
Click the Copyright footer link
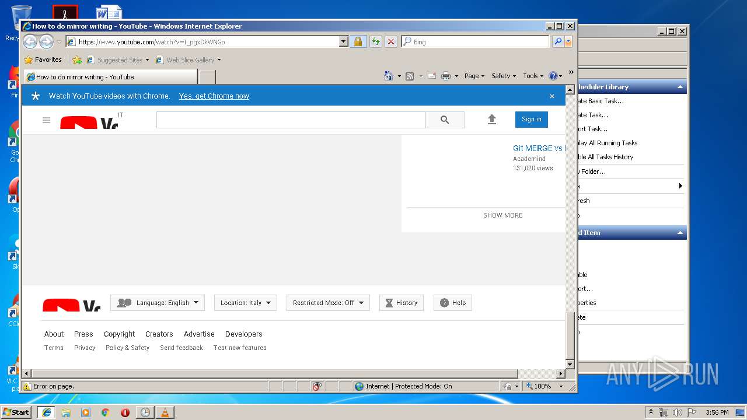coord(120,334)
